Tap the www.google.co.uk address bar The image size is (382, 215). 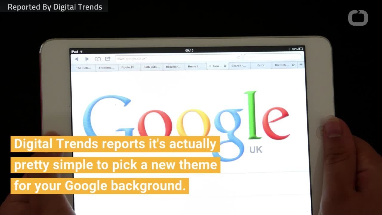coord(178,58)
